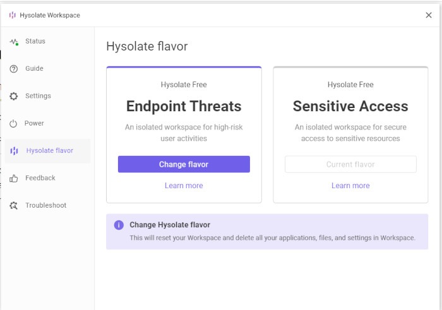Click the Hysolate flavor sidebar icon
The width and height of the screenshot is (442, 310).
14,151
